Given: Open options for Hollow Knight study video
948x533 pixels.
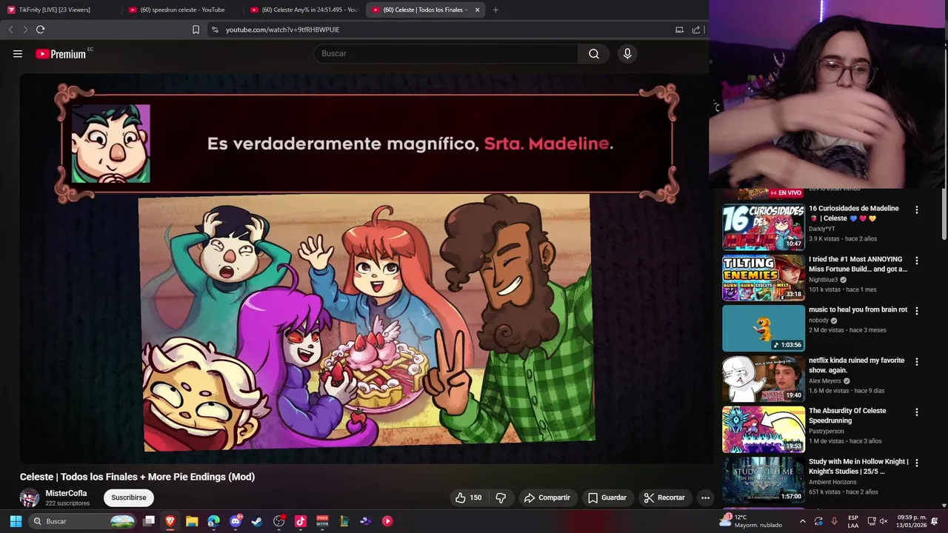Looking at the screenshot, I should (x=916, y=463).
